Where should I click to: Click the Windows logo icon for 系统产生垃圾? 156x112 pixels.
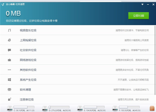click(9, 80)
